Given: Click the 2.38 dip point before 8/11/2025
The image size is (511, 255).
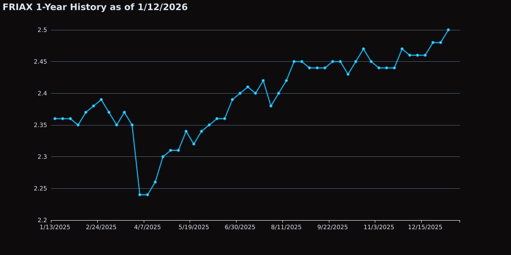Looking at the screenshot, I should [271, 106].
